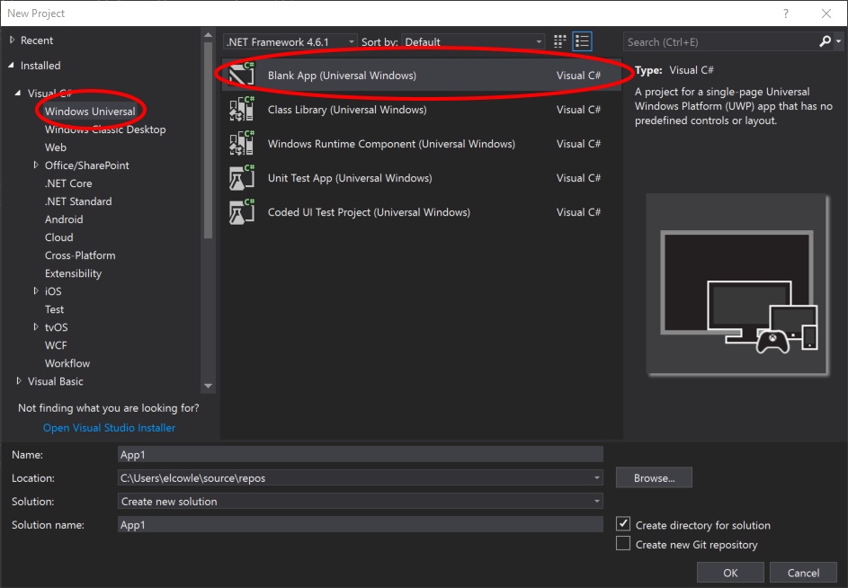
Task: Click the Unit Test App template icon
Action: pos(240,177)
